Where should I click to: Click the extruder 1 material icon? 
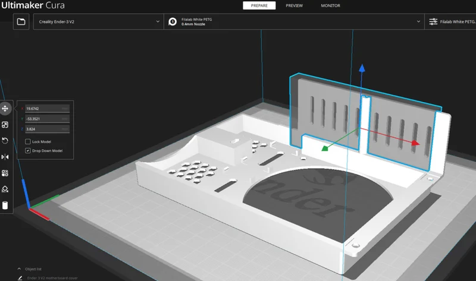click(x=173, y=21)
